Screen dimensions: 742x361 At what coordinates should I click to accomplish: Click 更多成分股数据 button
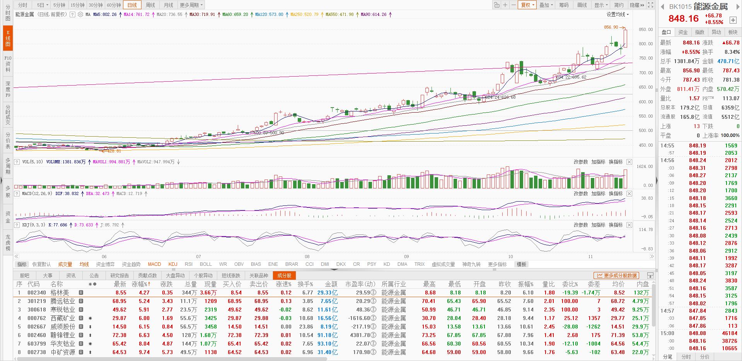tap(617, 275)
